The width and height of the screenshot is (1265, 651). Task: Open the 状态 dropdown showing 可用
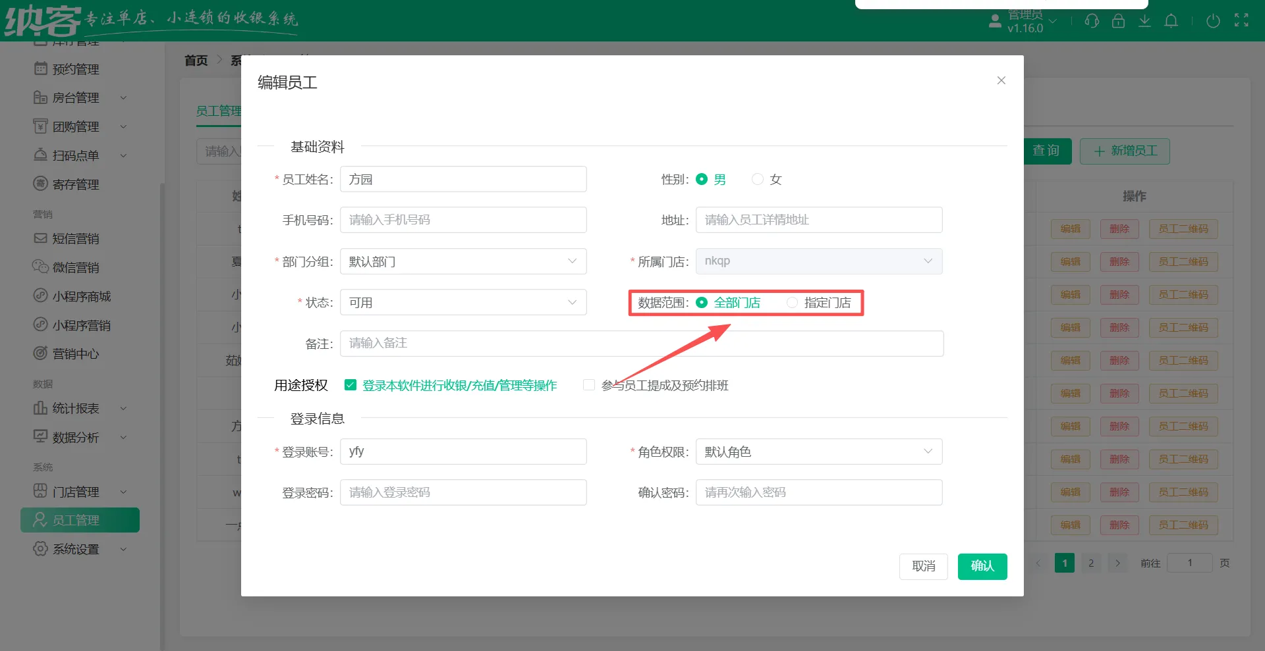(x=463, y=303)
